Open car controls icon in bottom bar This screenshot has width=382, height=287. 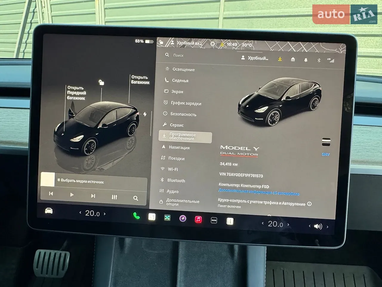[x=49, y=211]
